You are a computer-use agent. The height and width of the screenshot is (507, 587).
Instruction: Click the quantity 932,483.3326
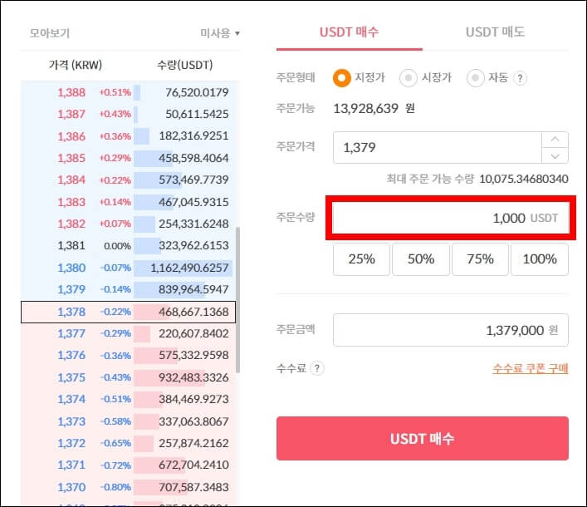click(193, 377)
